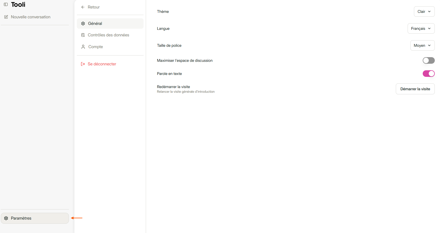Image resolution: width=440 pixels, height=233 pixels.
Task: Click the red logout icon
Action: pyautogui.click(x=83, y=64)
